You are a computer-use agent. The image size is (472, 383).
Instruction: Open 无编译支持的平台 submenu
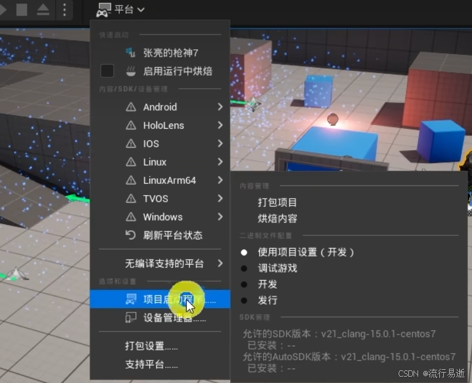click(160, 263)
